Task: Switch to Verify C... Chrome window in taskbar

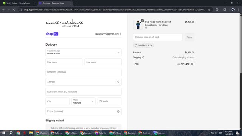Action: (101, 133)
